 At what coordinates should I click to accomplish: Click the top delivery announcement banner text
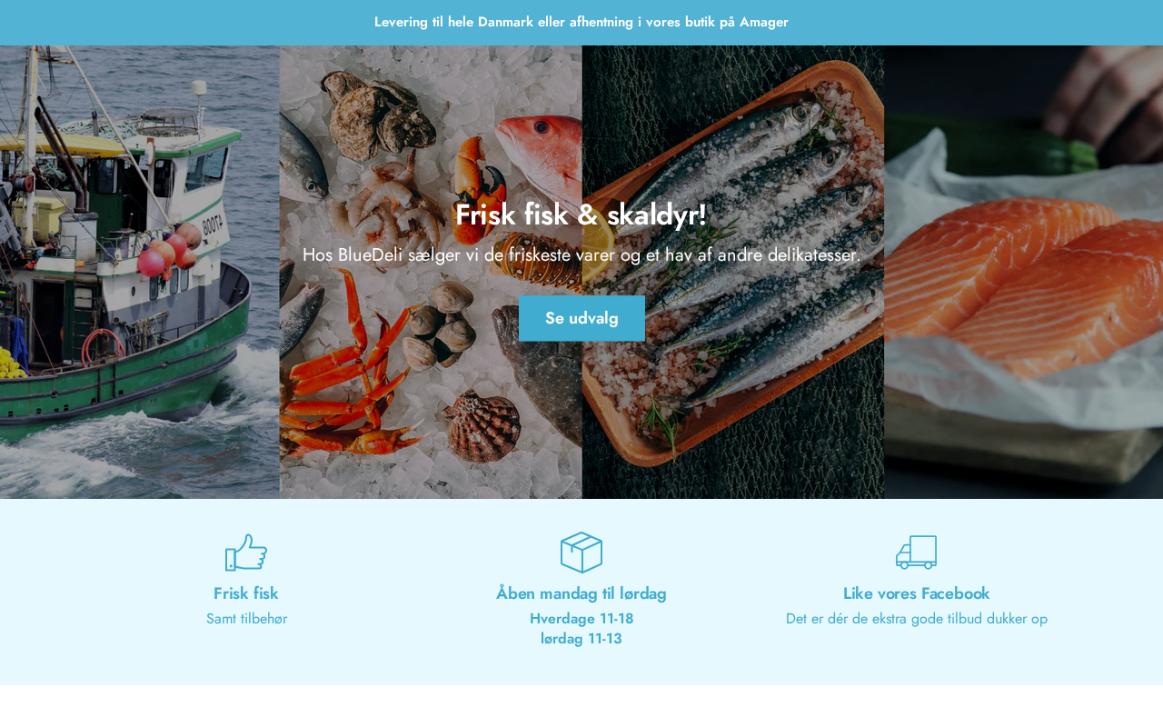pos(581,22)
